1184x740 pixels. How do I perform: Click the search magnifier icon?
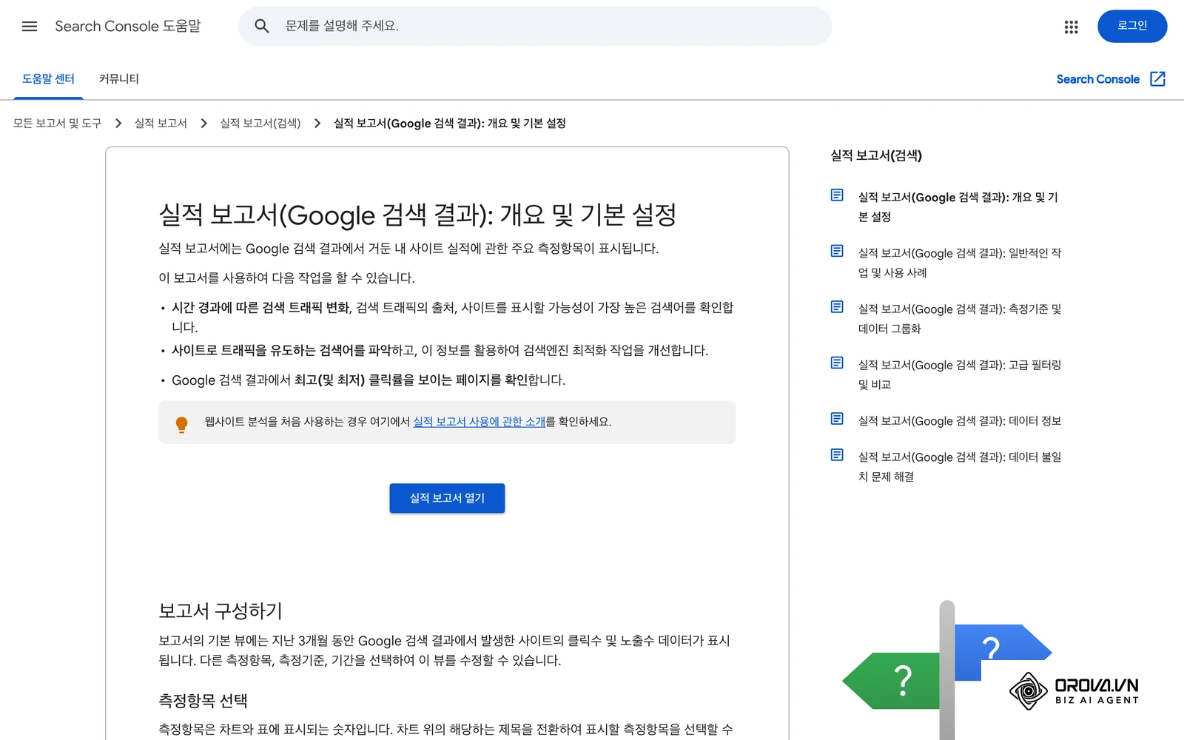coord(261,27)
